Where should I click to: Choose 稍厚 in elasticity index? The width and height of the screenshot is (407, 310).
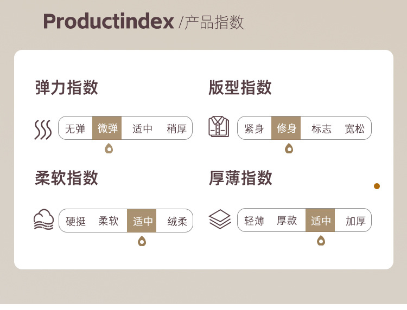[x=176, y=129]
